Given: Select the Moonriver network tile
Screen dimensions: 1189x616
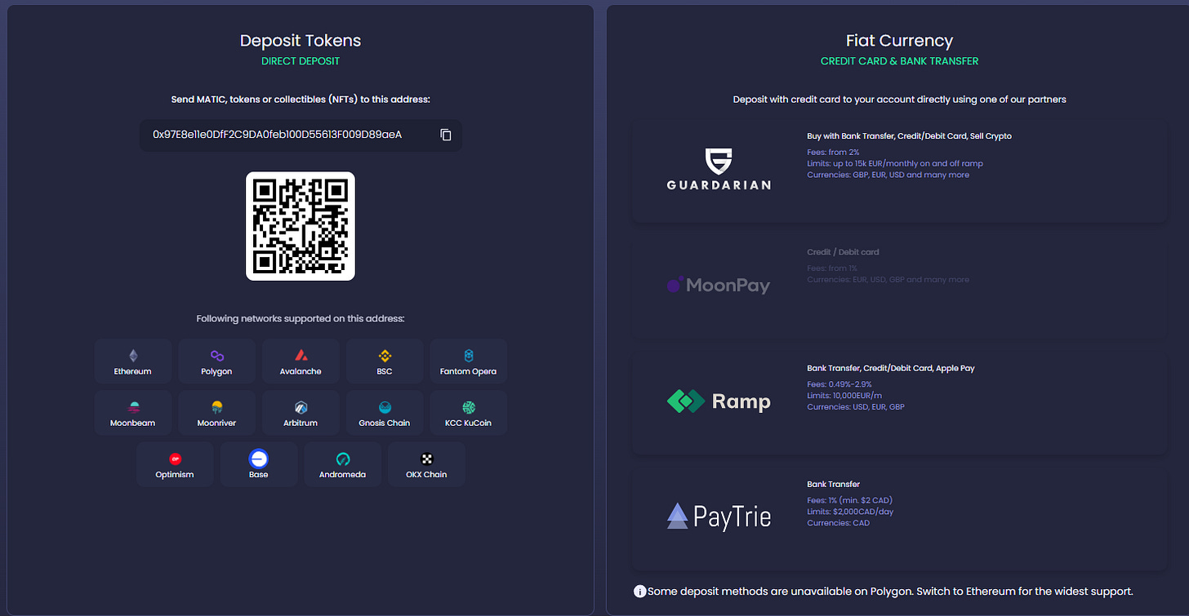Looking at the screenshot, I should click(217, 413).
